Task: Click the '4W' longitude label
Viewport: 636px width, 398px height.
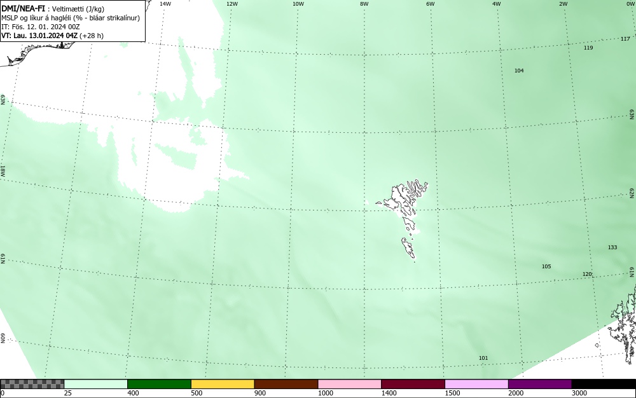Action: point(497,4)
